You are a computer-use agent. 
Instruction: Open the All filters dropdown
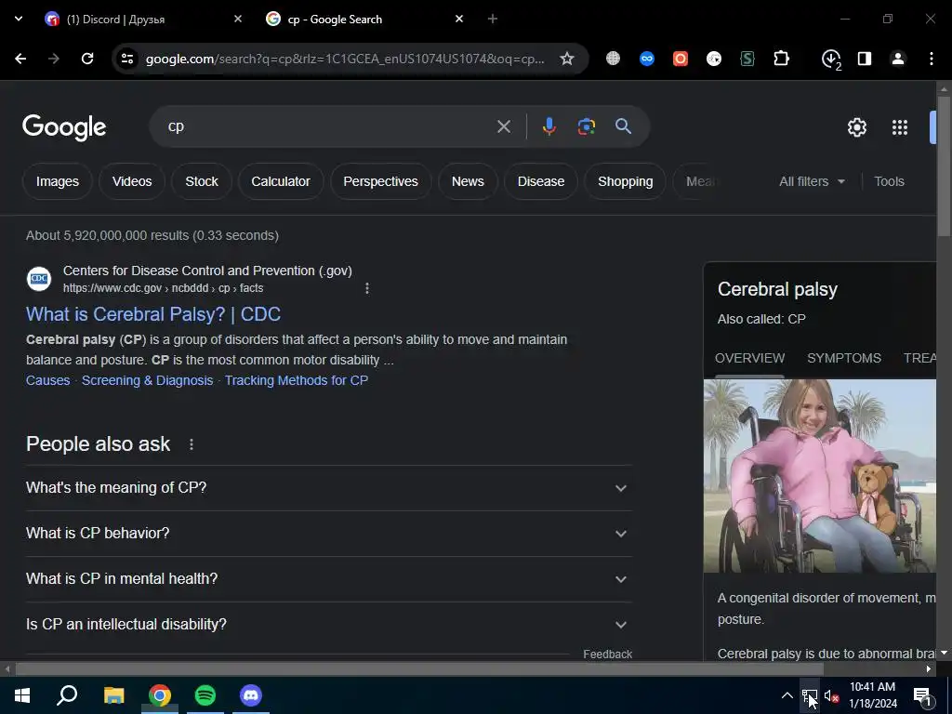812,181
